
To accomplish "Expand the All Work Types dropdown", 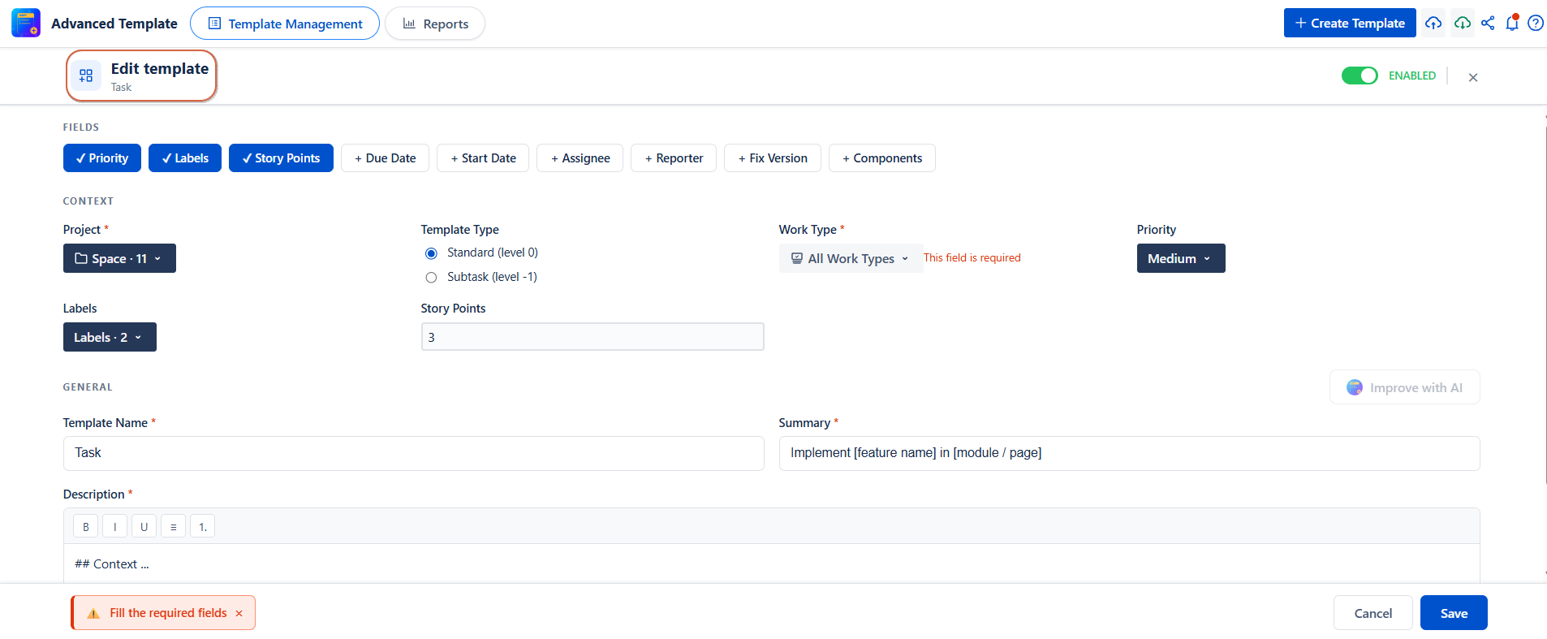I will (x=851, y=258).
